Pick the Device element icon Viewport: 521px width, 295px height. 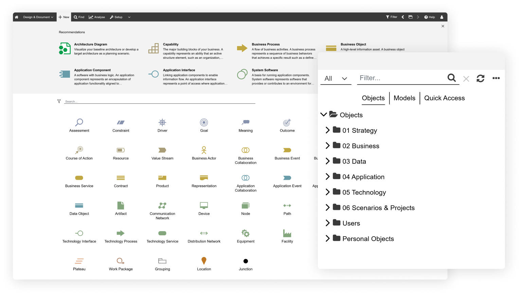[x=204, y=205]
